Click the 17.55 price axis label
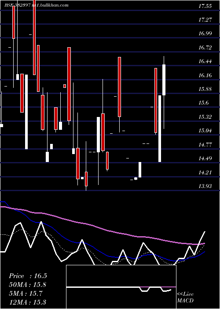This screenshot has width=220, height=309. [x=205, y=6]
